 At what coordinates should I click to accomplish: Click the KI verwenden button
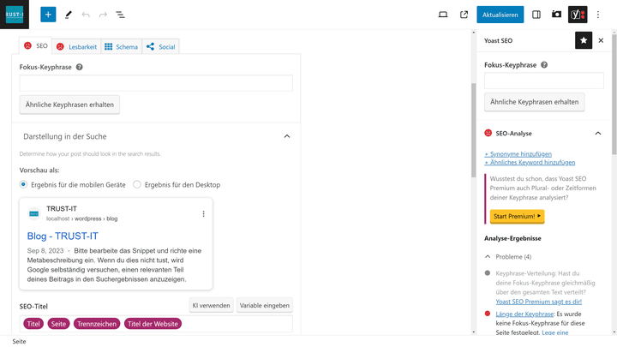[212, 305]
